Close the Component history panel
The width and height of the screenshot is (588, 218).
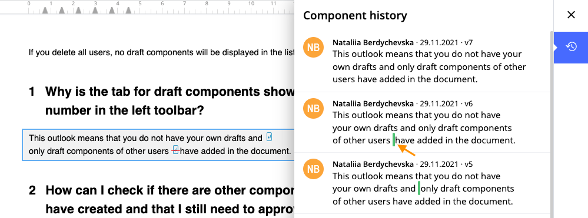coord(571,15)
